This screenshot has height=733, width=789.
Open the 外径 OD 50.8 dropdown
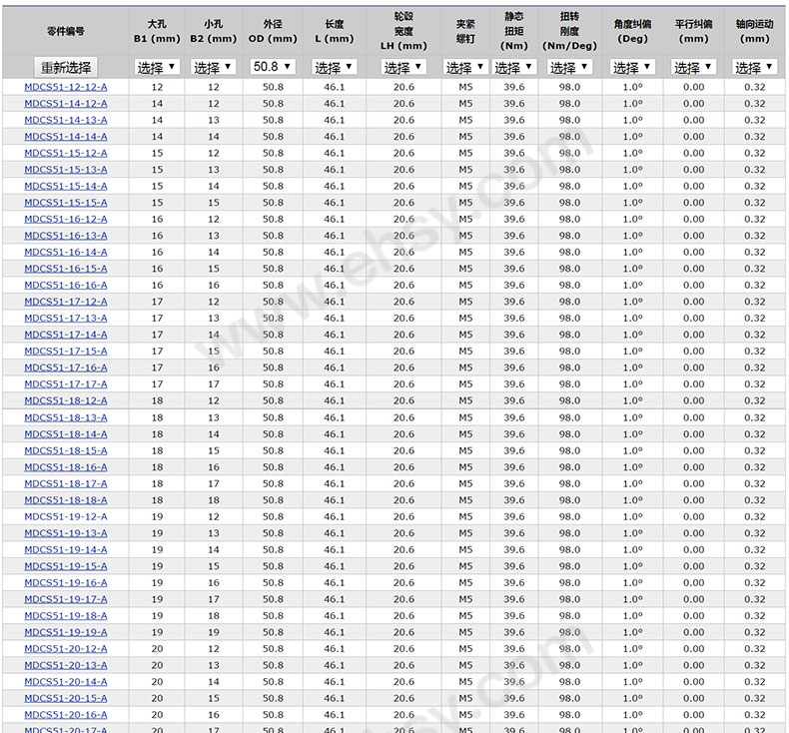click(x=273, y=66)
